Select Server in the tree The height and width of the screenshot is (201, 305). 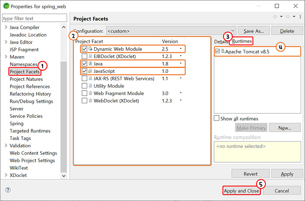[17, 109]
